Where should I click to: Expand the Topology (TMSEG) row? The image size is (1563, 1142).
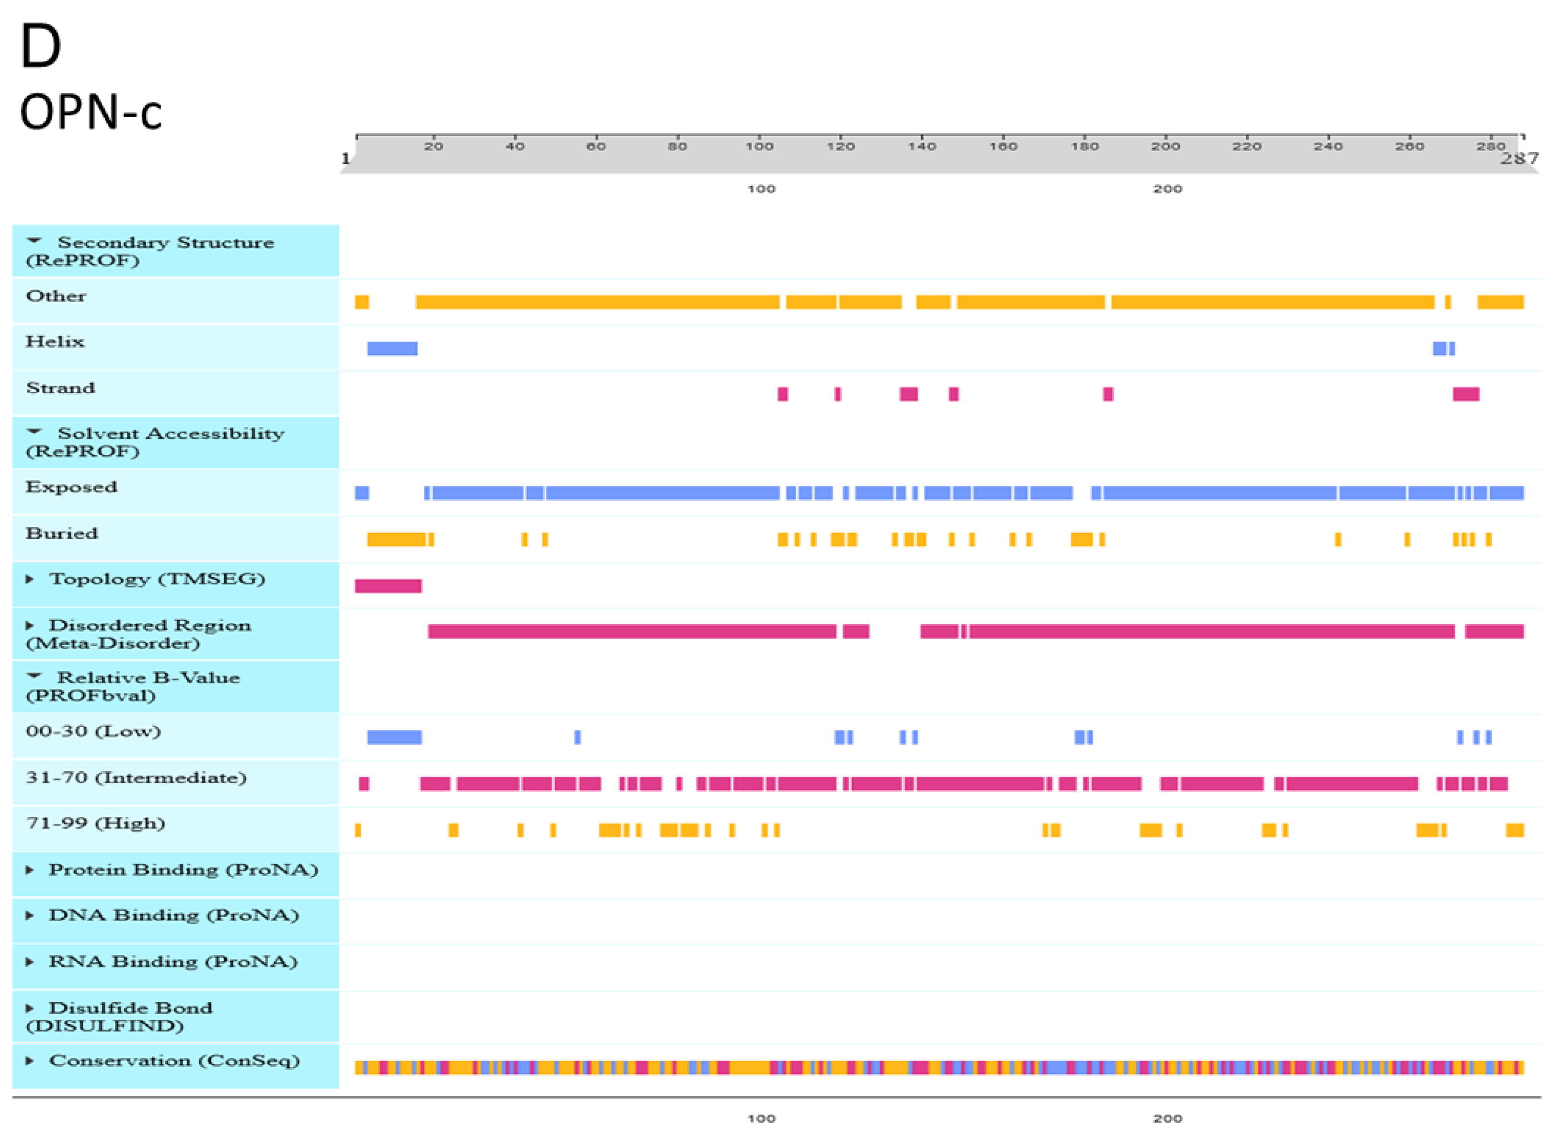click(30, 579)
